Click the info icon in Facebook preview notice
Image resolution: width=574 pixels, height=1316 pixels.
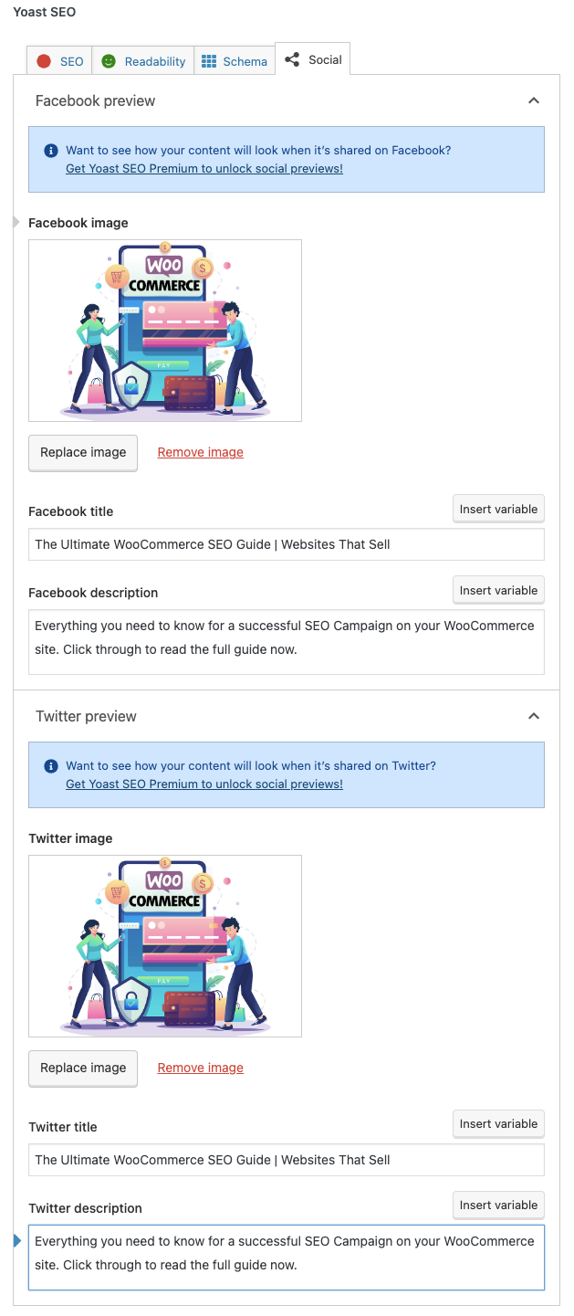click(51, 151)
